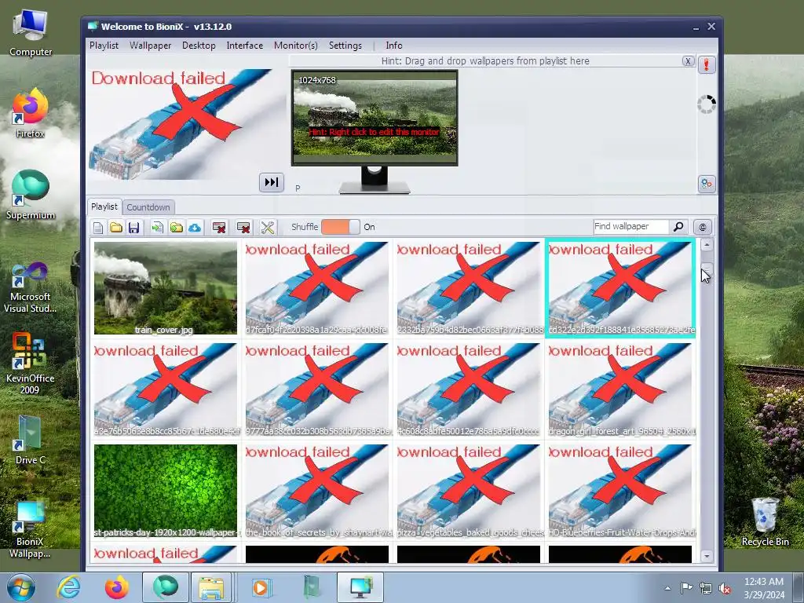
Task: Open KevinOffice 2009 desktop shortcut
Action: pos(31,364)
